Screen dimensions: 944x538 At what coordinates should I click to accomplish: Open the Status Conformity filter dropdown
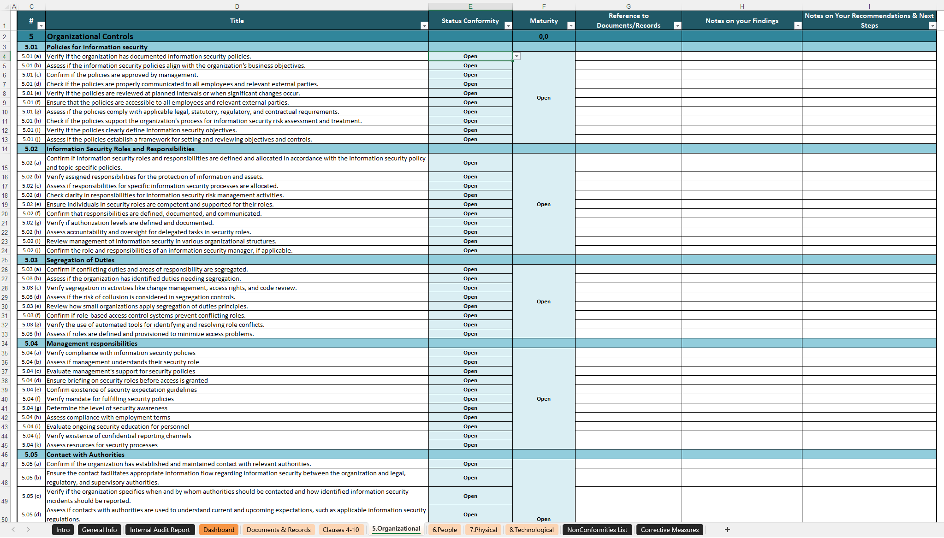[x=508, y=26]
